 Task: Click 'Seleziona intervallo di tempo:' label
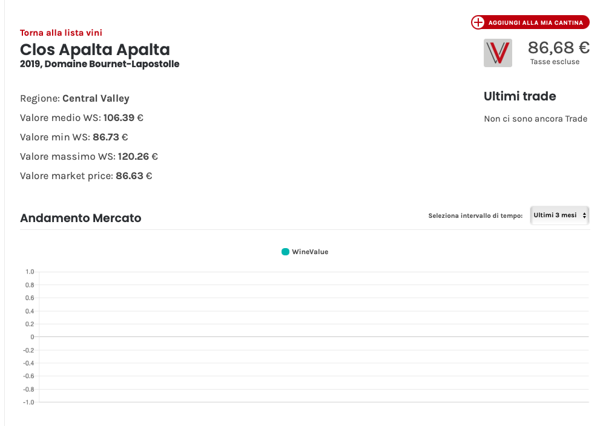coord(475,215)
